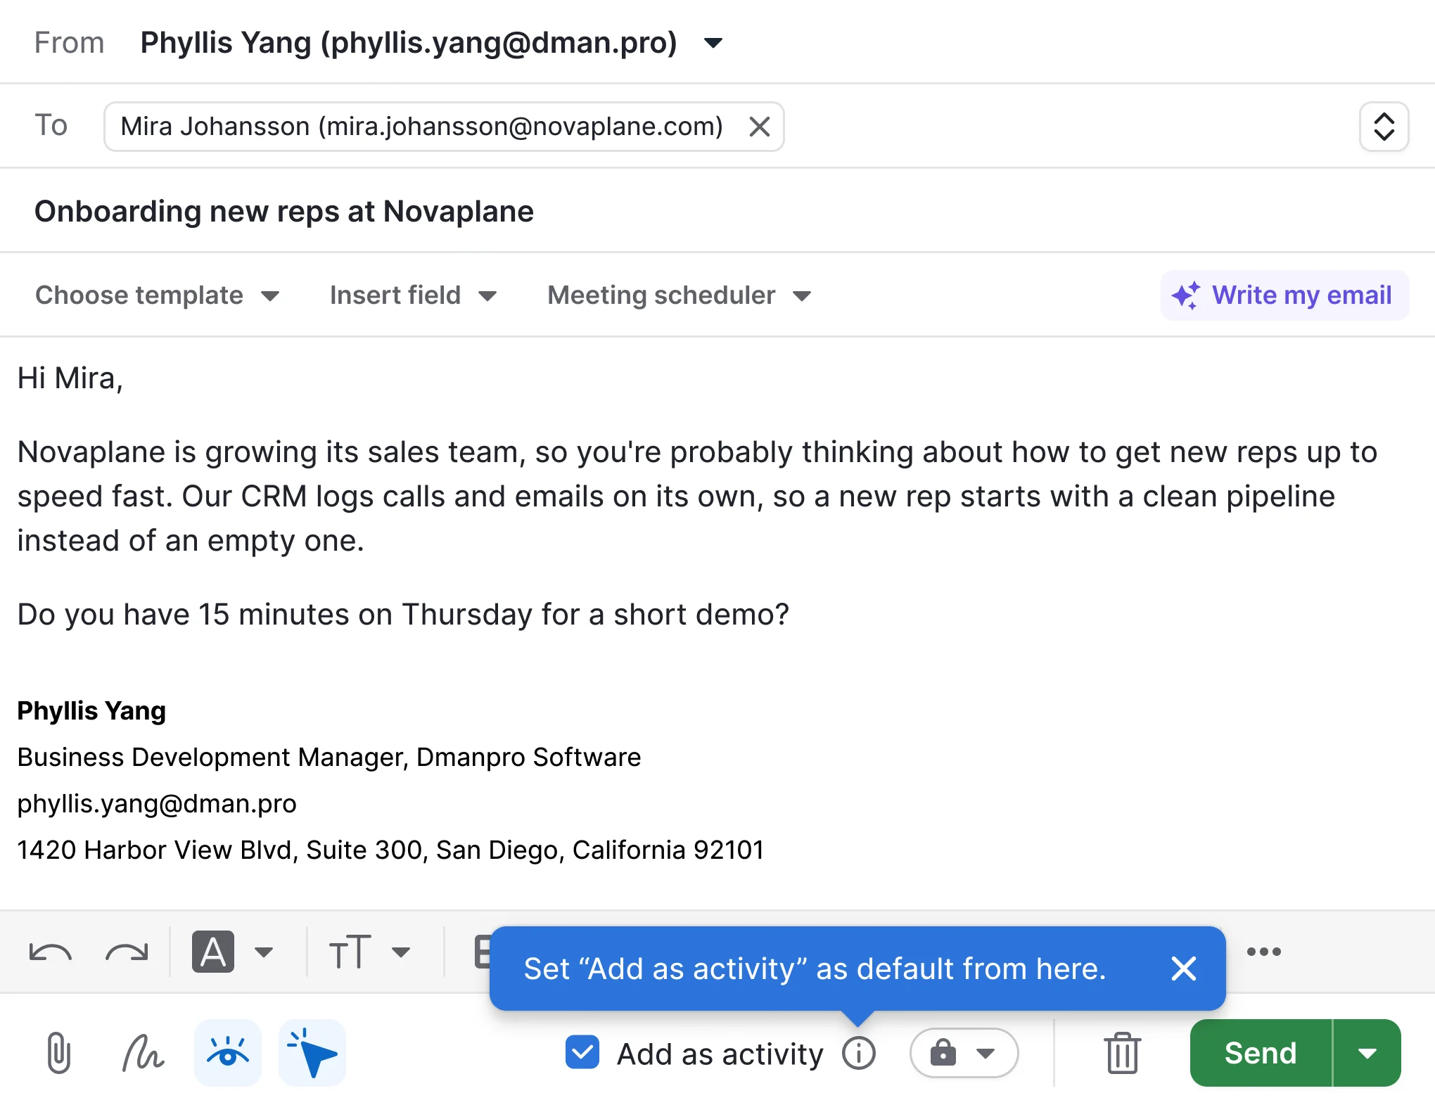Click the text color A icon

[213, 952]
